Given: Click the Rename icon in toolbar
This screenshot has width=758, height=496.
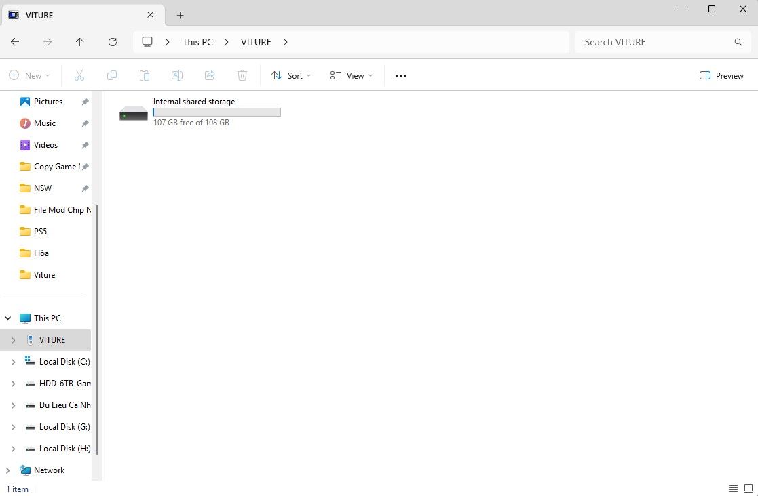Looking at the screenshot, I should (x=177, y=75).
